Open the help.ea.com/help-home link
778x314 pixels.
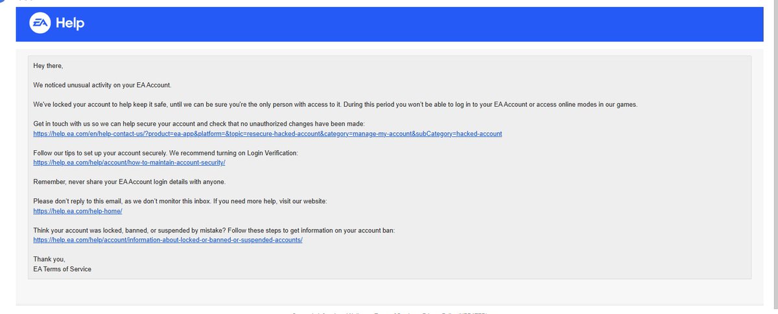point(78,211)
